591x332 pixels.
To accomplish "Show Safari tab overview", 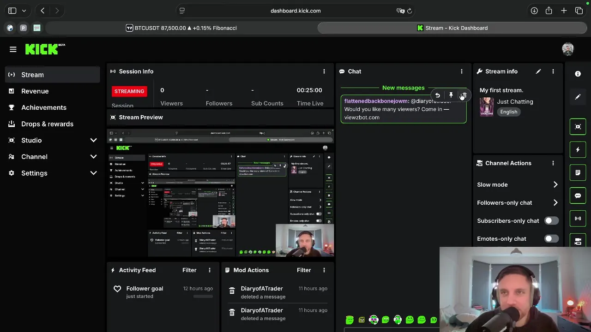I will pyautogui.click(x=579, y=11).
